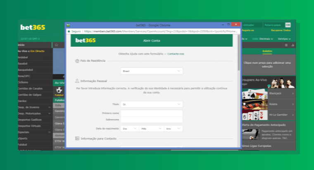Image resolution: width=314 pixels, height=170 pixels.
Task: Click the home icon beside the Inicio row
Action: pos(57,45)
